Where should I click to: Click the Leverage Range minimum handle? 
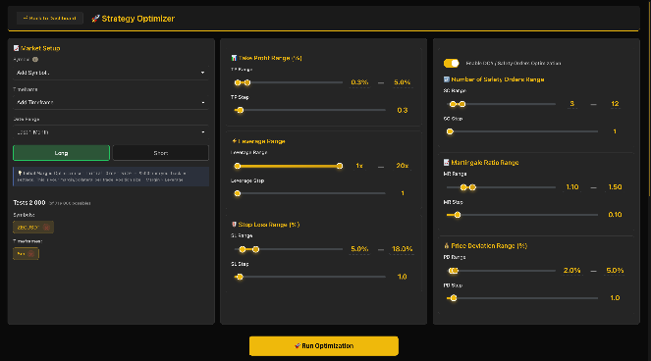[x=238, y=166]
